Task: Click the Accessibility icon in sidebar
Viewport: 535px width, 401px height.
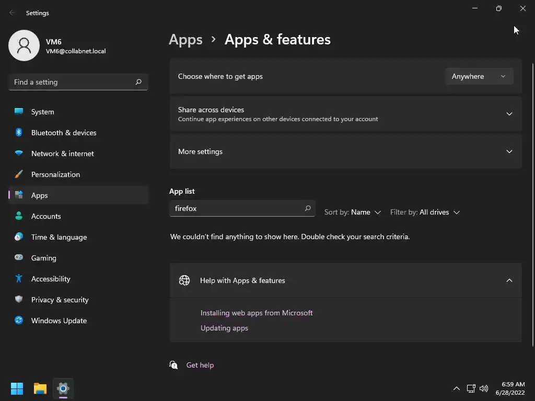Action: pos(19,279)
